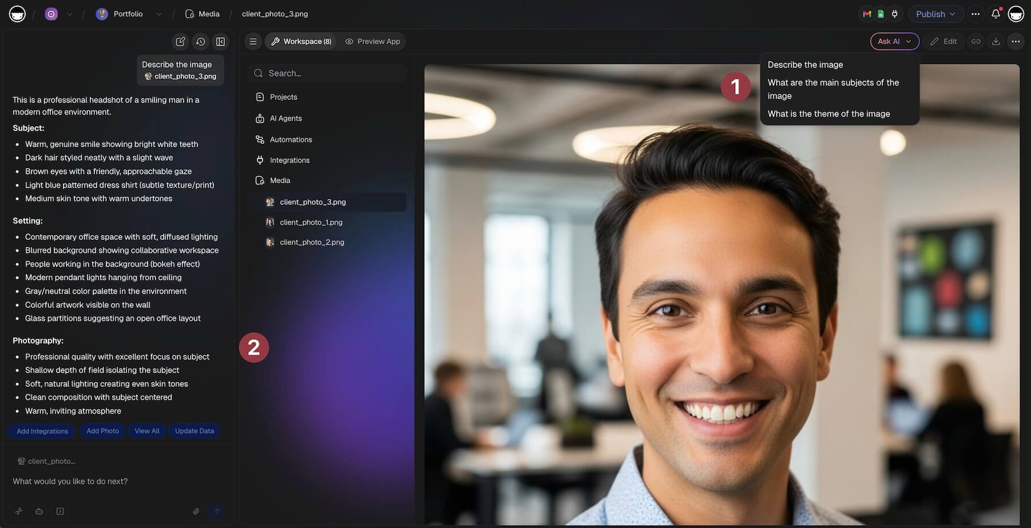1031x528 pixels.
Task: Click the download image icon
Action: click(x=996, y=41)
